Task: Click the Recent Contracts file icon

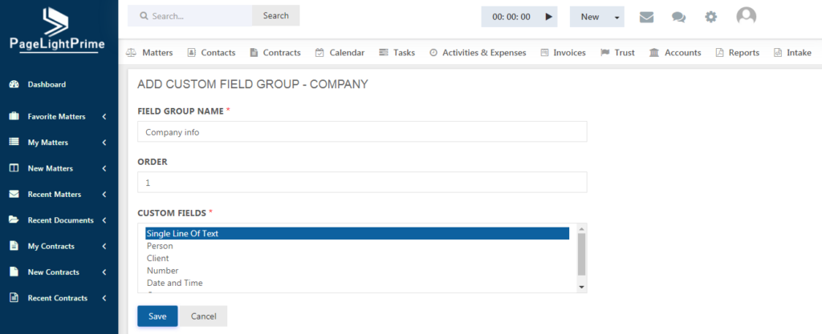Action: (x=14, y=298)
